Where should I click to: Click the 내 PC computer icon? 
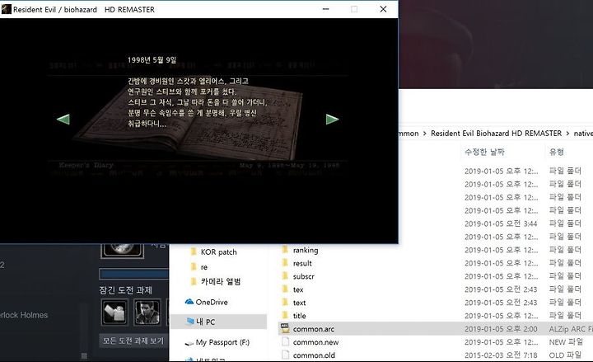point(190,322)
